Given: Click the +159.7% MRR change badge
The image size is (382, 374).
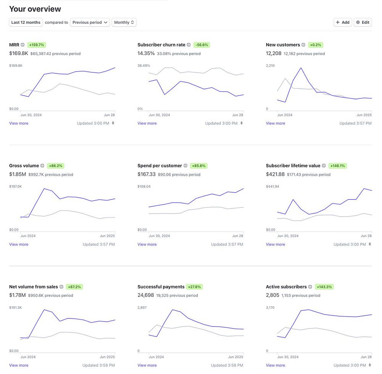Looking at the screenshot, I should pyautogui.click(x=37, y=45).
